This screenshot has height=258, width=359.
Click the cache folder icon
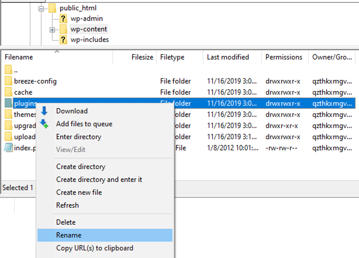(x=8, y=92)
